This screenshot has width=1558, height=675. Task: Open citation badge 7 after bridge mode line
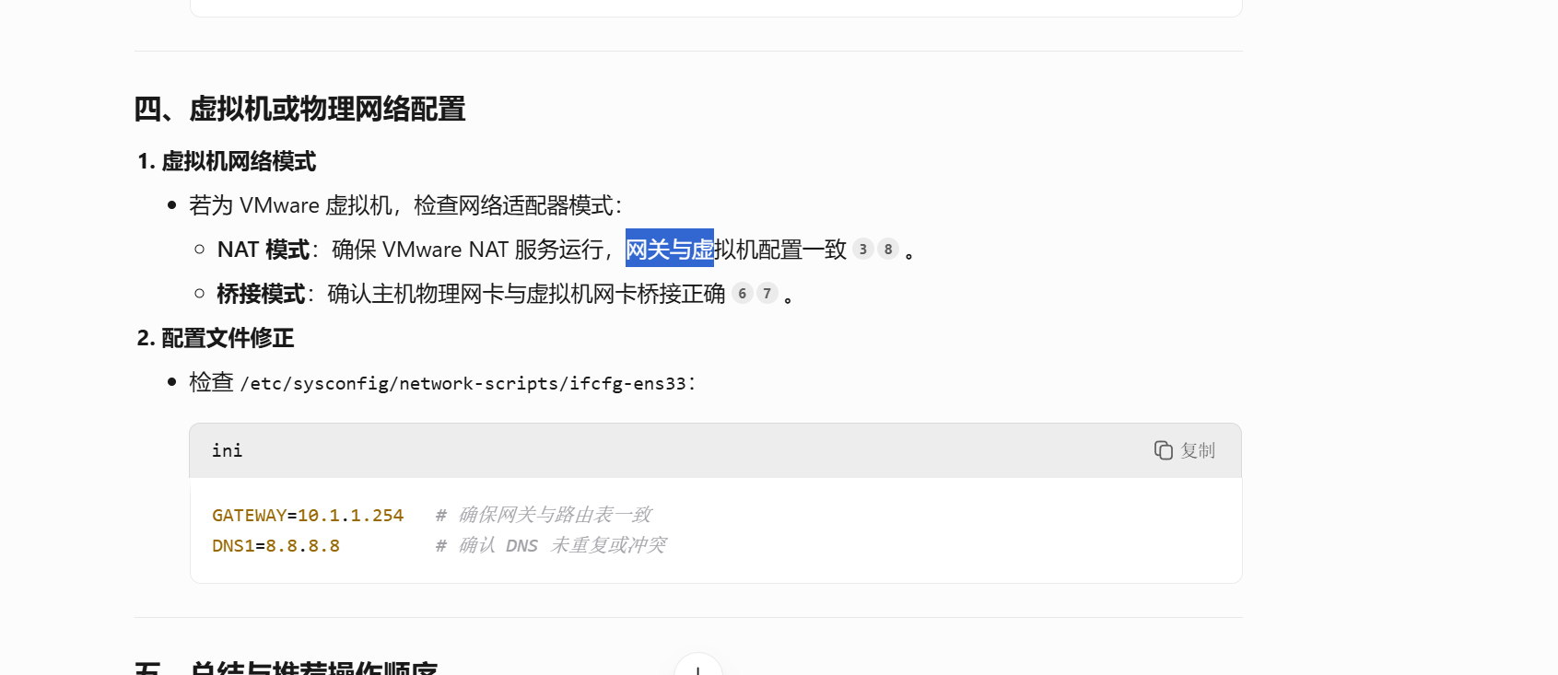767,294
